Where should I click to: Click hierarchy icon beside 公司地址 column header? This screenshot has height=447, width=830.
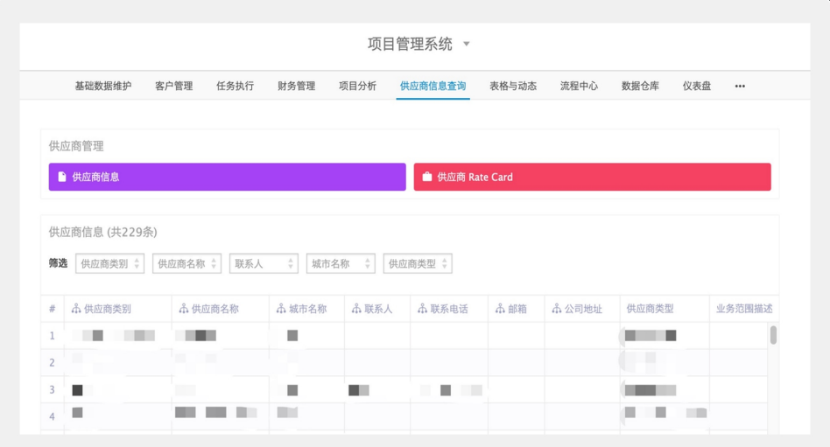557,309
